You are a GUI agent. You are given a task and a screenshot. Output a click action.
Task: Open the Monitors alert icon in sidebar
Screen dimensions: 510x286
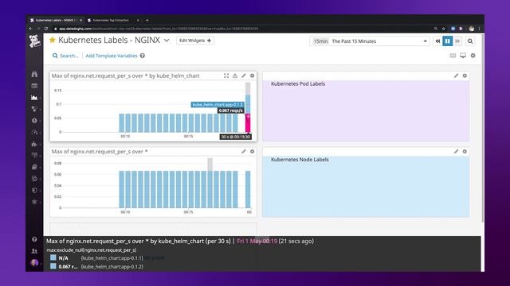click(x=34, y=121)
